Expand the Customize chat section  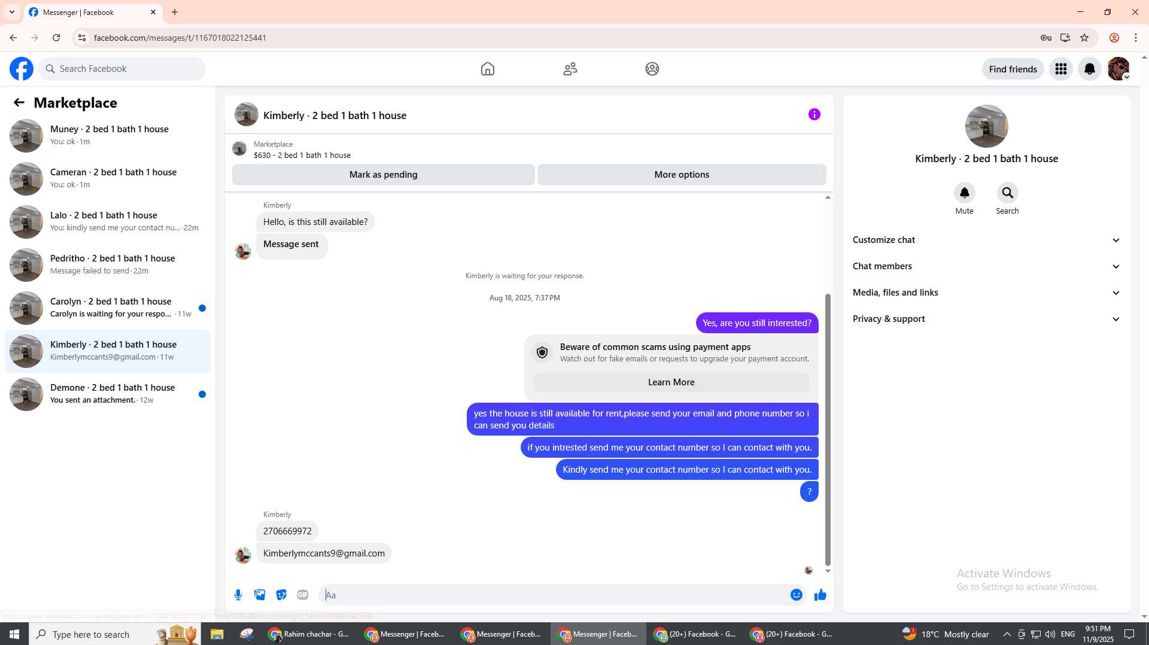pos(986,240)
